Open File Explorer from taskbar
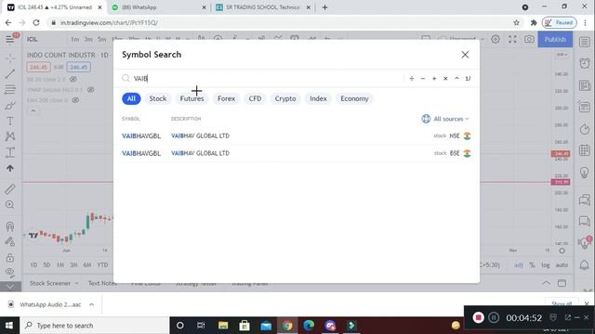This screenshot has width=595, height=334. [x=223, y=326]
